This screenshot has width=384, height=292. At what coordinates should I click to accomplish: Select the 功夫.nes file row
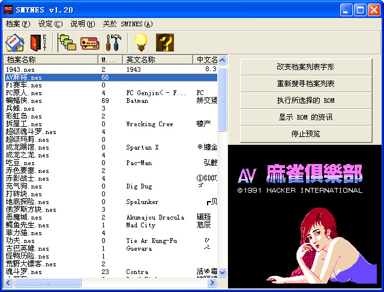110,241
